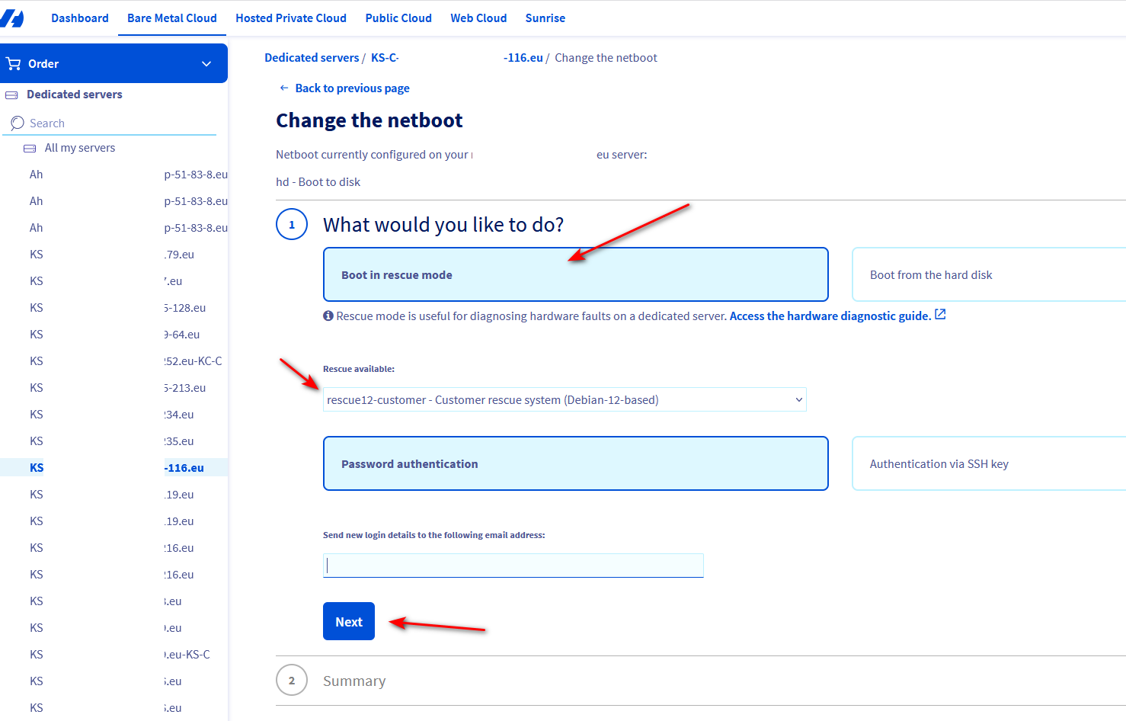
Task: Go to the Public Cloud tab
Action: pyautogui.click(x=398, y=18)
